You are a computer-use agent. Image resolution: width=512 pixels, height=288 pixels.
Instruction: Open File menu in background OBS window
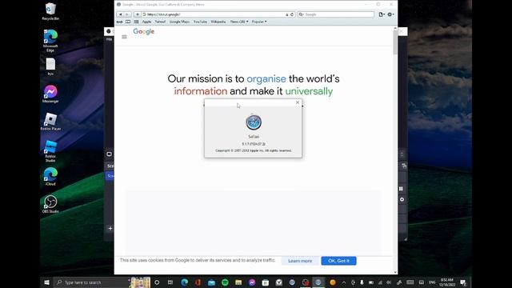pos(109,39)
